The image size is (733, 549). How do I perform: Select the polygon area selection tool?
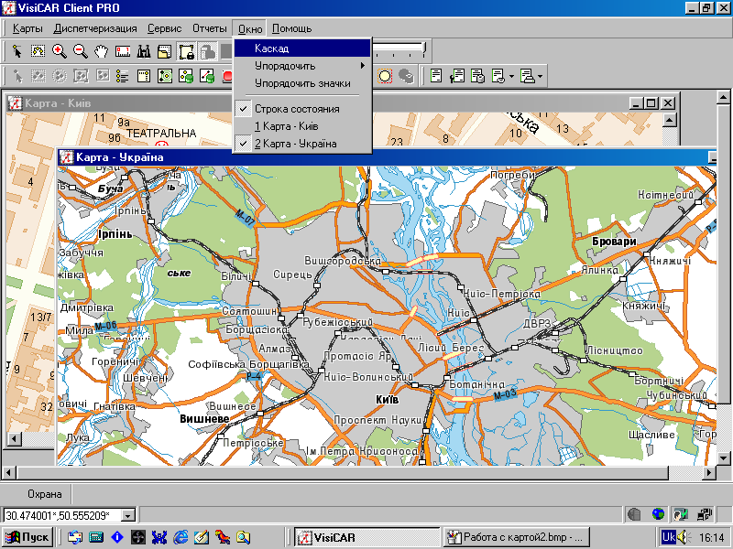tap(38, 51)
